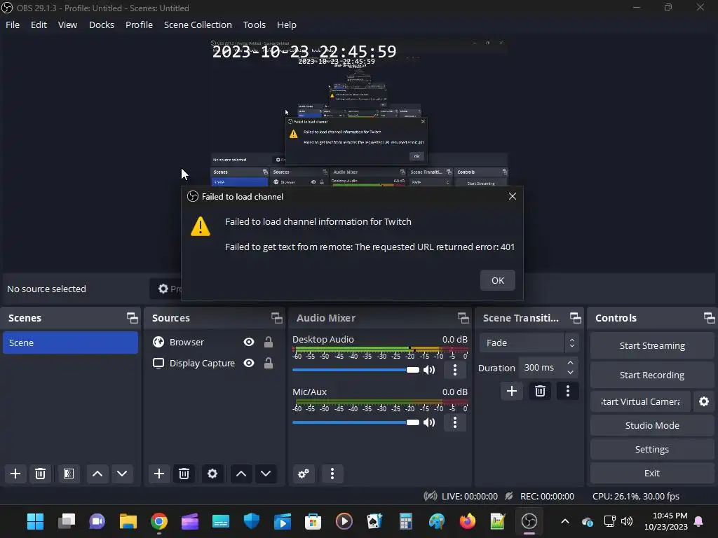
Task: Open File Explorer from taskbar
Action: [x=128, y=521]
